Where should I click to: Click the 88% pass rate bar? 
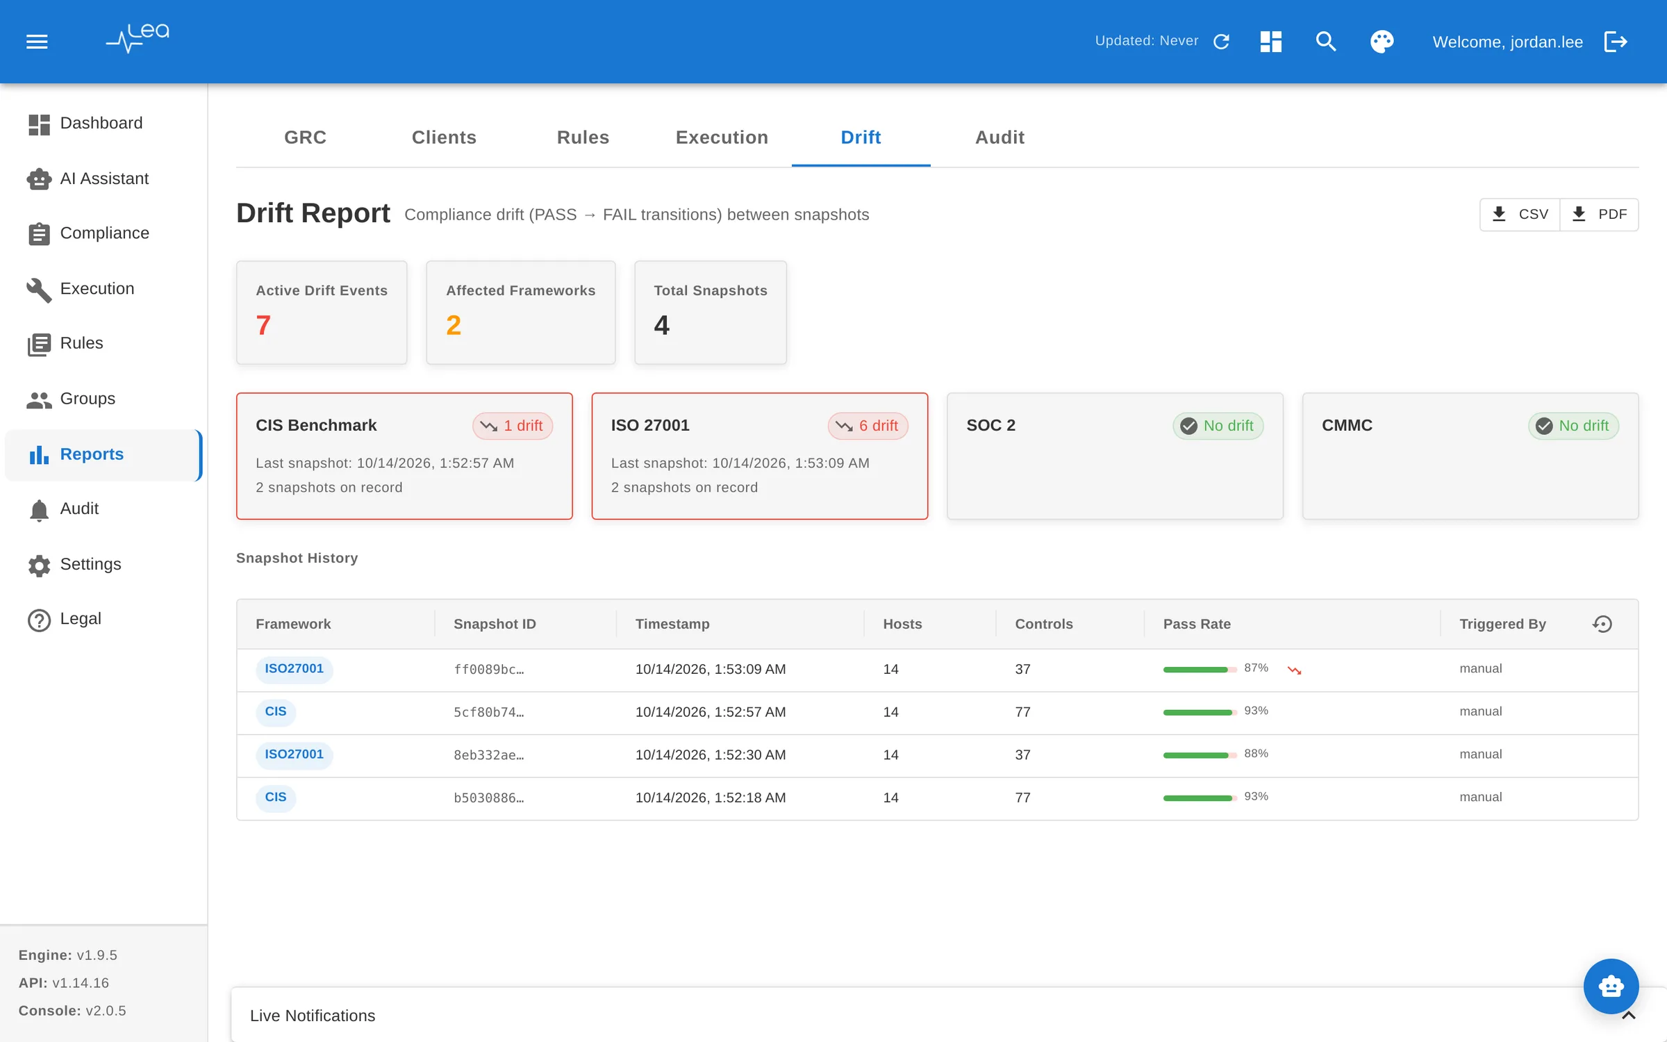tap(1200, 755)
